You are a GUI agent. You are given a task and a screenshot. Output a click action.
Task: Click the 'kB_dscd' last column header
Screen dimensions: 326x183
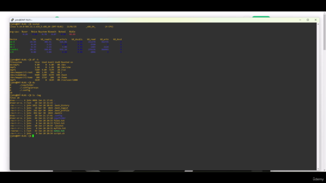click(x=117, y=40)
